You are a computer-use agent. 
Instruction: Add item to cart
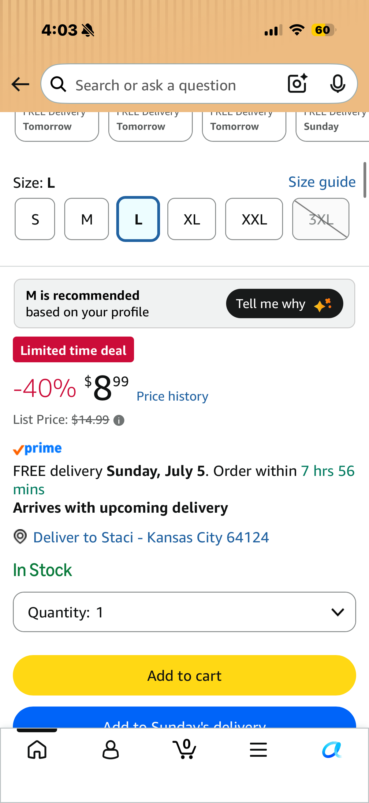click(184, 676)
